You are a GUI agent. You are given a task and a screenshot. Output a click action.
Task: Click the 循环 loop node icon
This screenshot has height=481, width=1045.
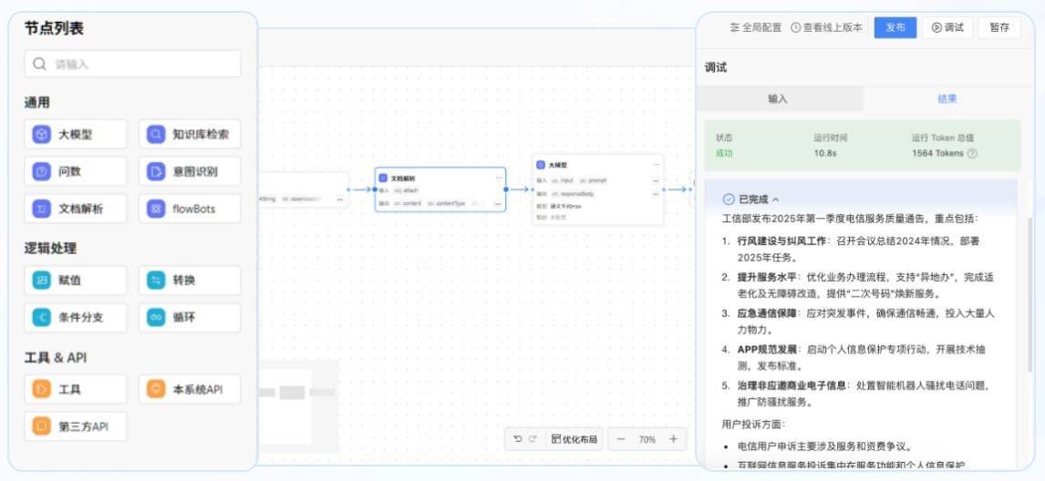[156, 318]
